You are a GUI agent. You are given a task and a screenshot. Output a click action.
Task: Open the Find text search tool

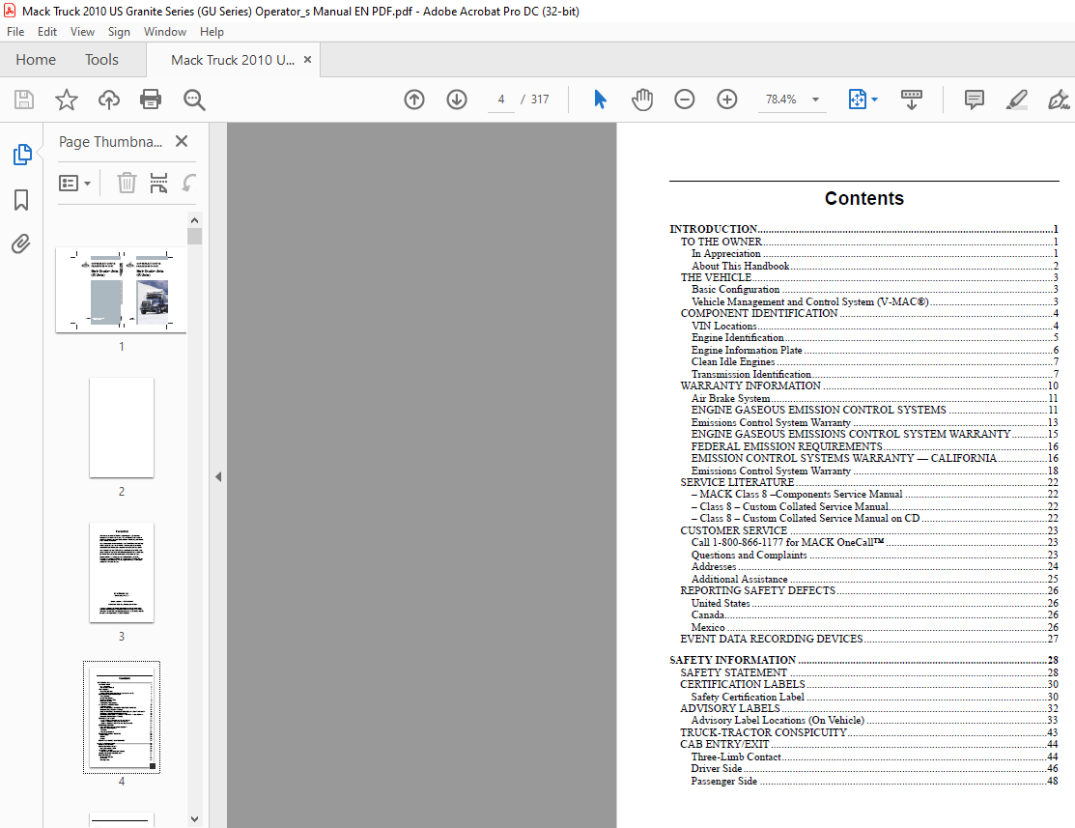194,100
